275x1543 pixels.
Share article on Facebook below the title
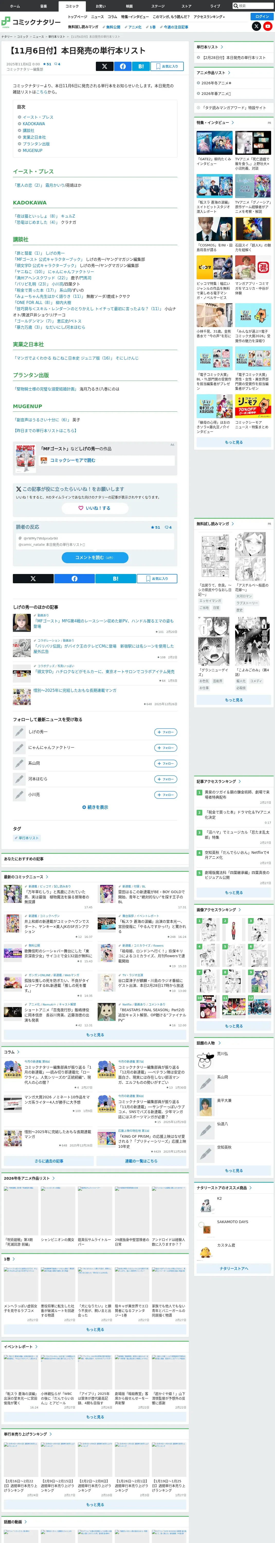tap(123, 67)
